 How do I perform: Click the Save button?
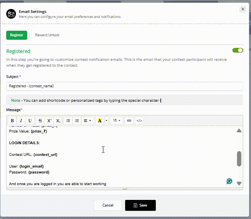pos(140,205)
